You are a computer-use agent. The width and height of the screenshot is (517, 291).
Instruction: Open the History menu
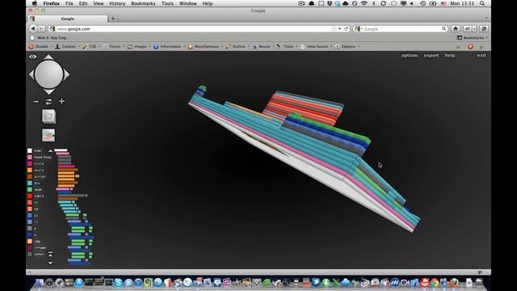coord(117,3)
